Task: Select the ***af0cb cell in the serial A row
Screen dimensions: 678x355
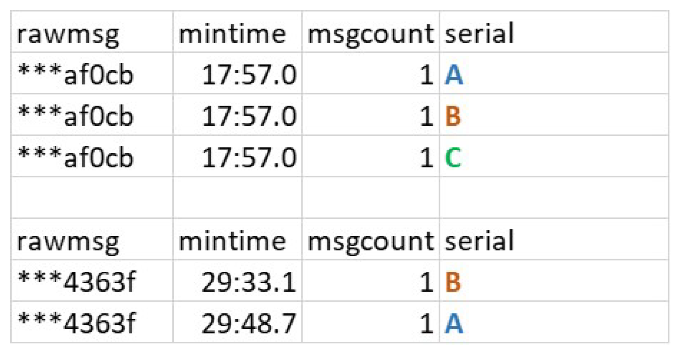Action: pyautogui.click(x=76, y=75)
